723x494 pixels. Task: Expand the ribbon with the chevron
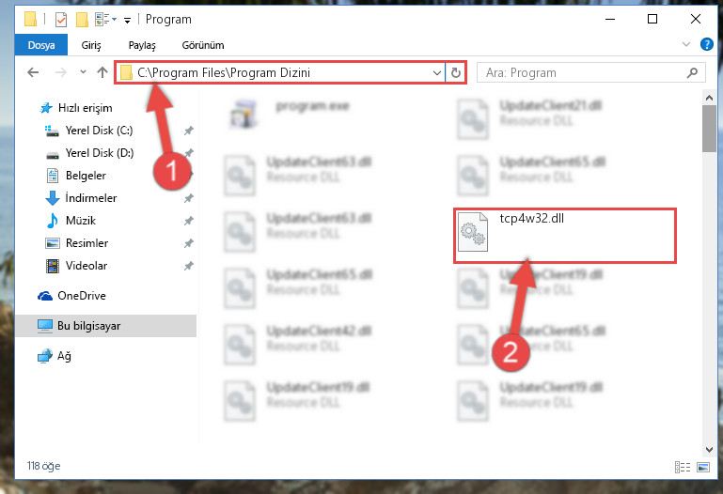click(x=686, y=45)
